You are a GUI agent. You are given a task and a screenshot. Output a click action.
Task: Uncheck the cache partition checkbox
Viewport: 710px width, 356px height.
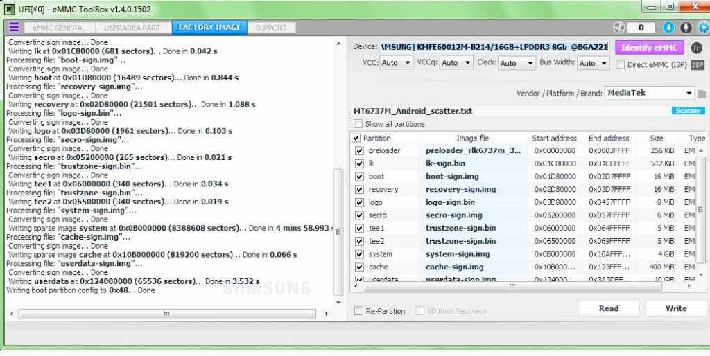tap(360, 267)
